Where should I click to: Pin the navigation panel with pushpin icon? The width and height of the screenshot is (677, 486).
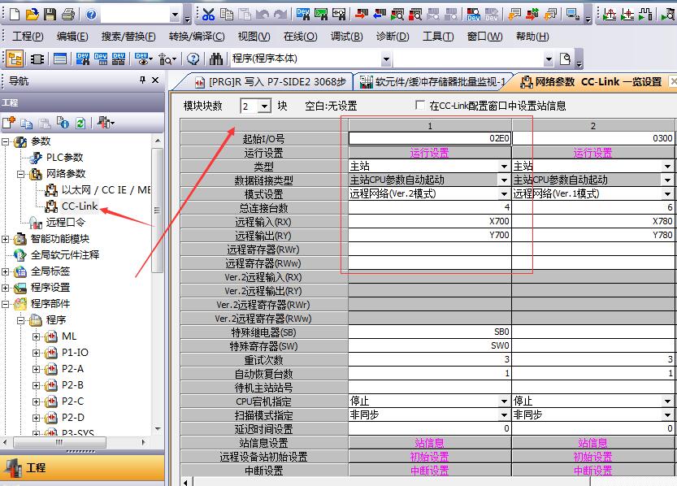tap(142, 80)
